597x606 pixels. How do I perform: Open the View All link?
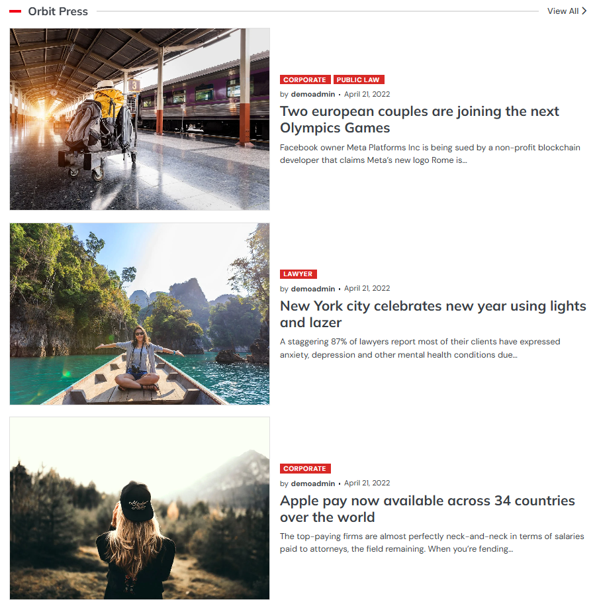coord(567,11)
